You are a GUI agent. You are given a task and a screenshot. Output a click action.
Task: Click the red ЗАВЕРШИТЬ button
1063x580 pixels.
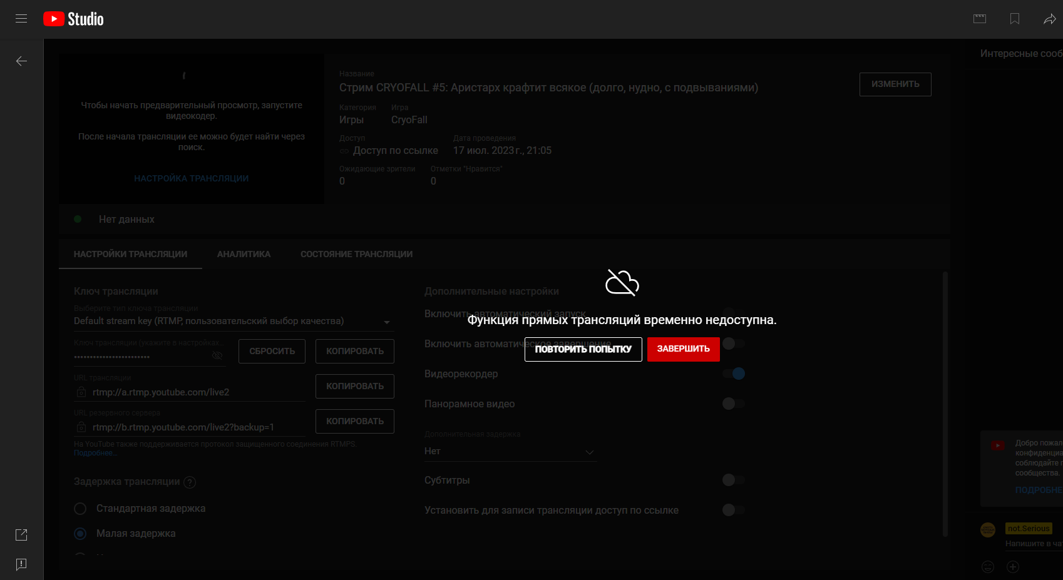(684, 349)
